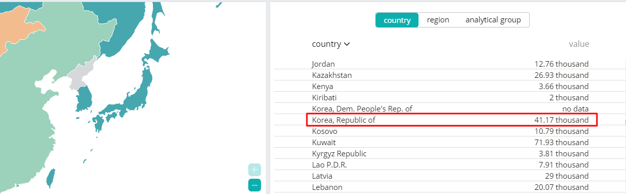
Task: Select Korea, Dem. People's Rep. of row
Action: pyautogui.click(x=450, y=108)
